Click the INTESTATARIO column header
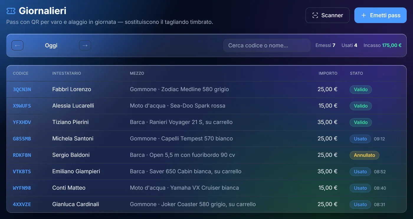Screen dimensions: 413x219 tap(67, 73)
